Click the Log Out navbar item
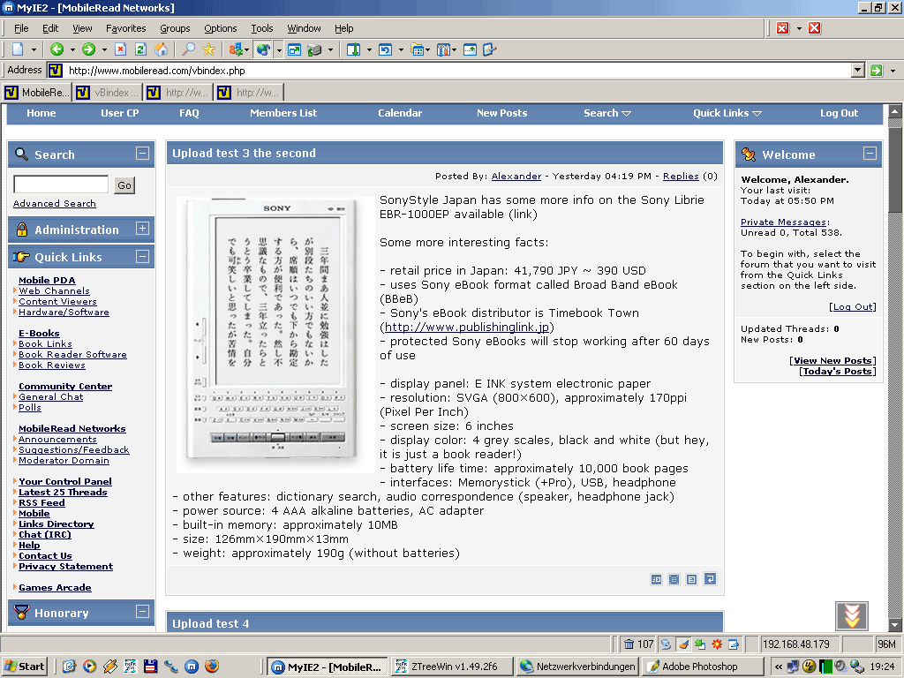Screen dimensions: 904x678 pos(839,114)
